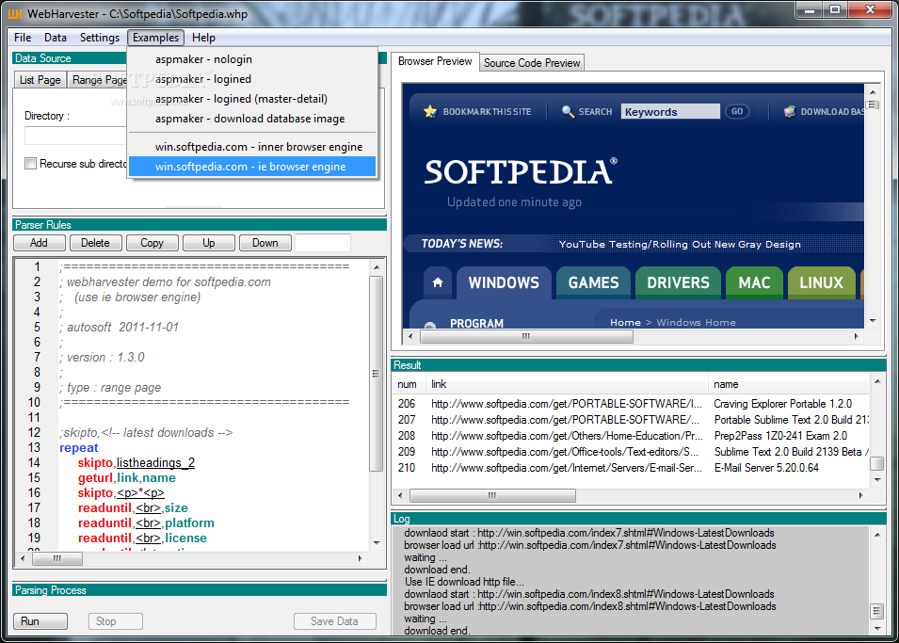899x643 pixels.
Task: Switch to the List Page tab
Action: coord(40,80)
